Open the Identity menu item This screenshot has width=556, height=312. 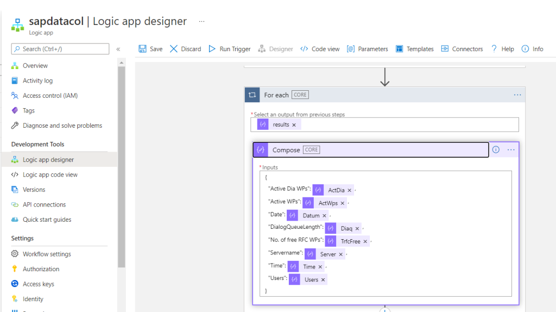point(33,299)
